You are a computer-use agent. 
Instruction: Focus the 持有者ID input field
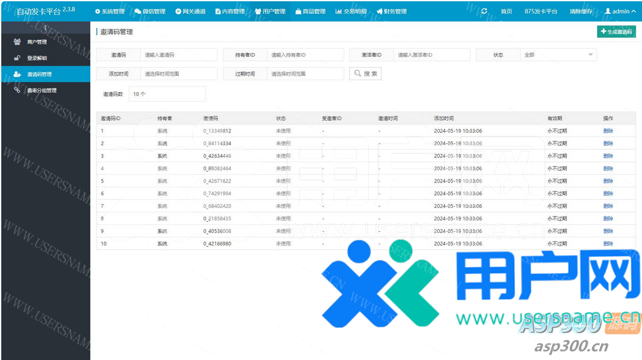pyautogui.click(x=305, y=55)
